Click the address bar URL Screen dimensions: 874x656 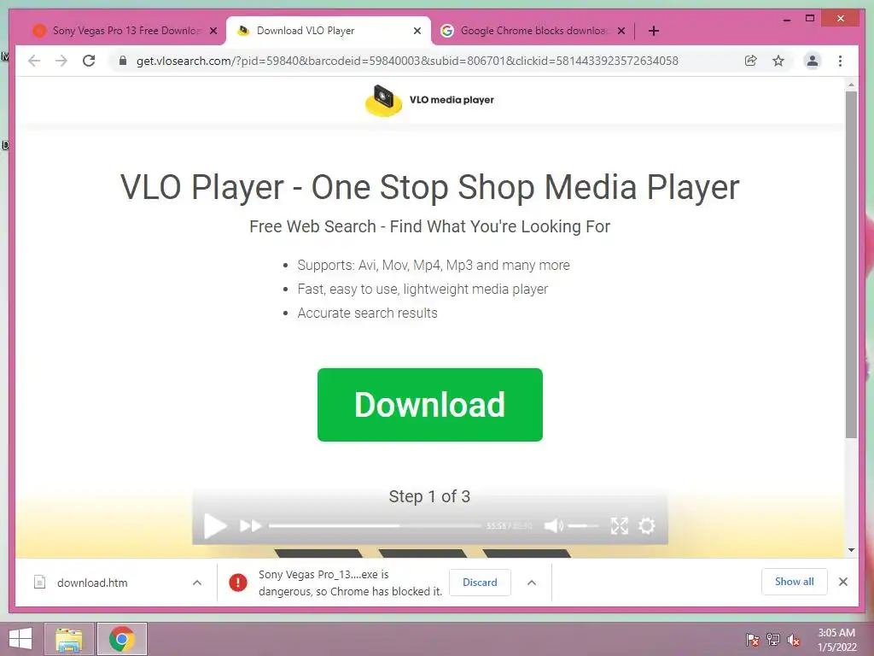tap(407, 61)
